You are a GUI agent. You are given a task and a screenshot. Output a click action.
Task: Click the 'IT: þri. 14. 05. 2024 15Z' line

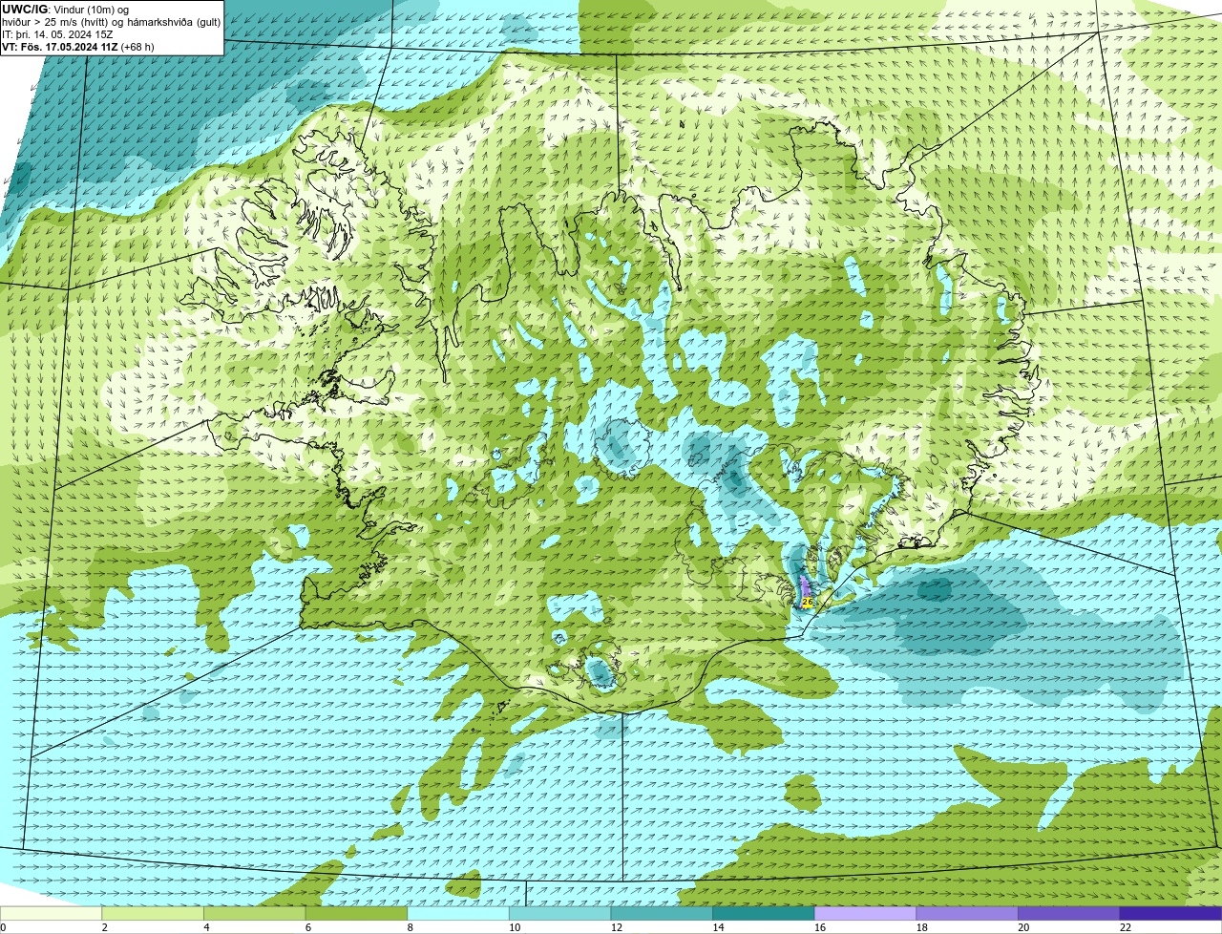[x=57, y=34]
